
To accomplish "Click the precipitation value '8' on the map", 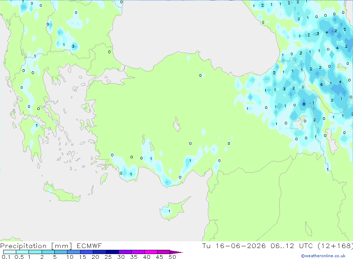I will [x=304, y=104].
